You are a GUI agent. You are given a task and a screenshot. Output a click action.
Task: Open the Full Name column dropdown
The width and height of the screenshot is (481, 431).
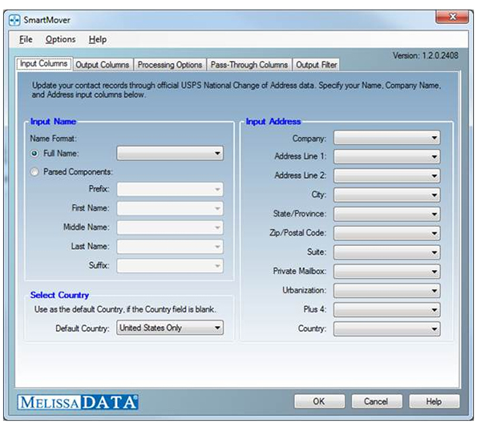170,153
